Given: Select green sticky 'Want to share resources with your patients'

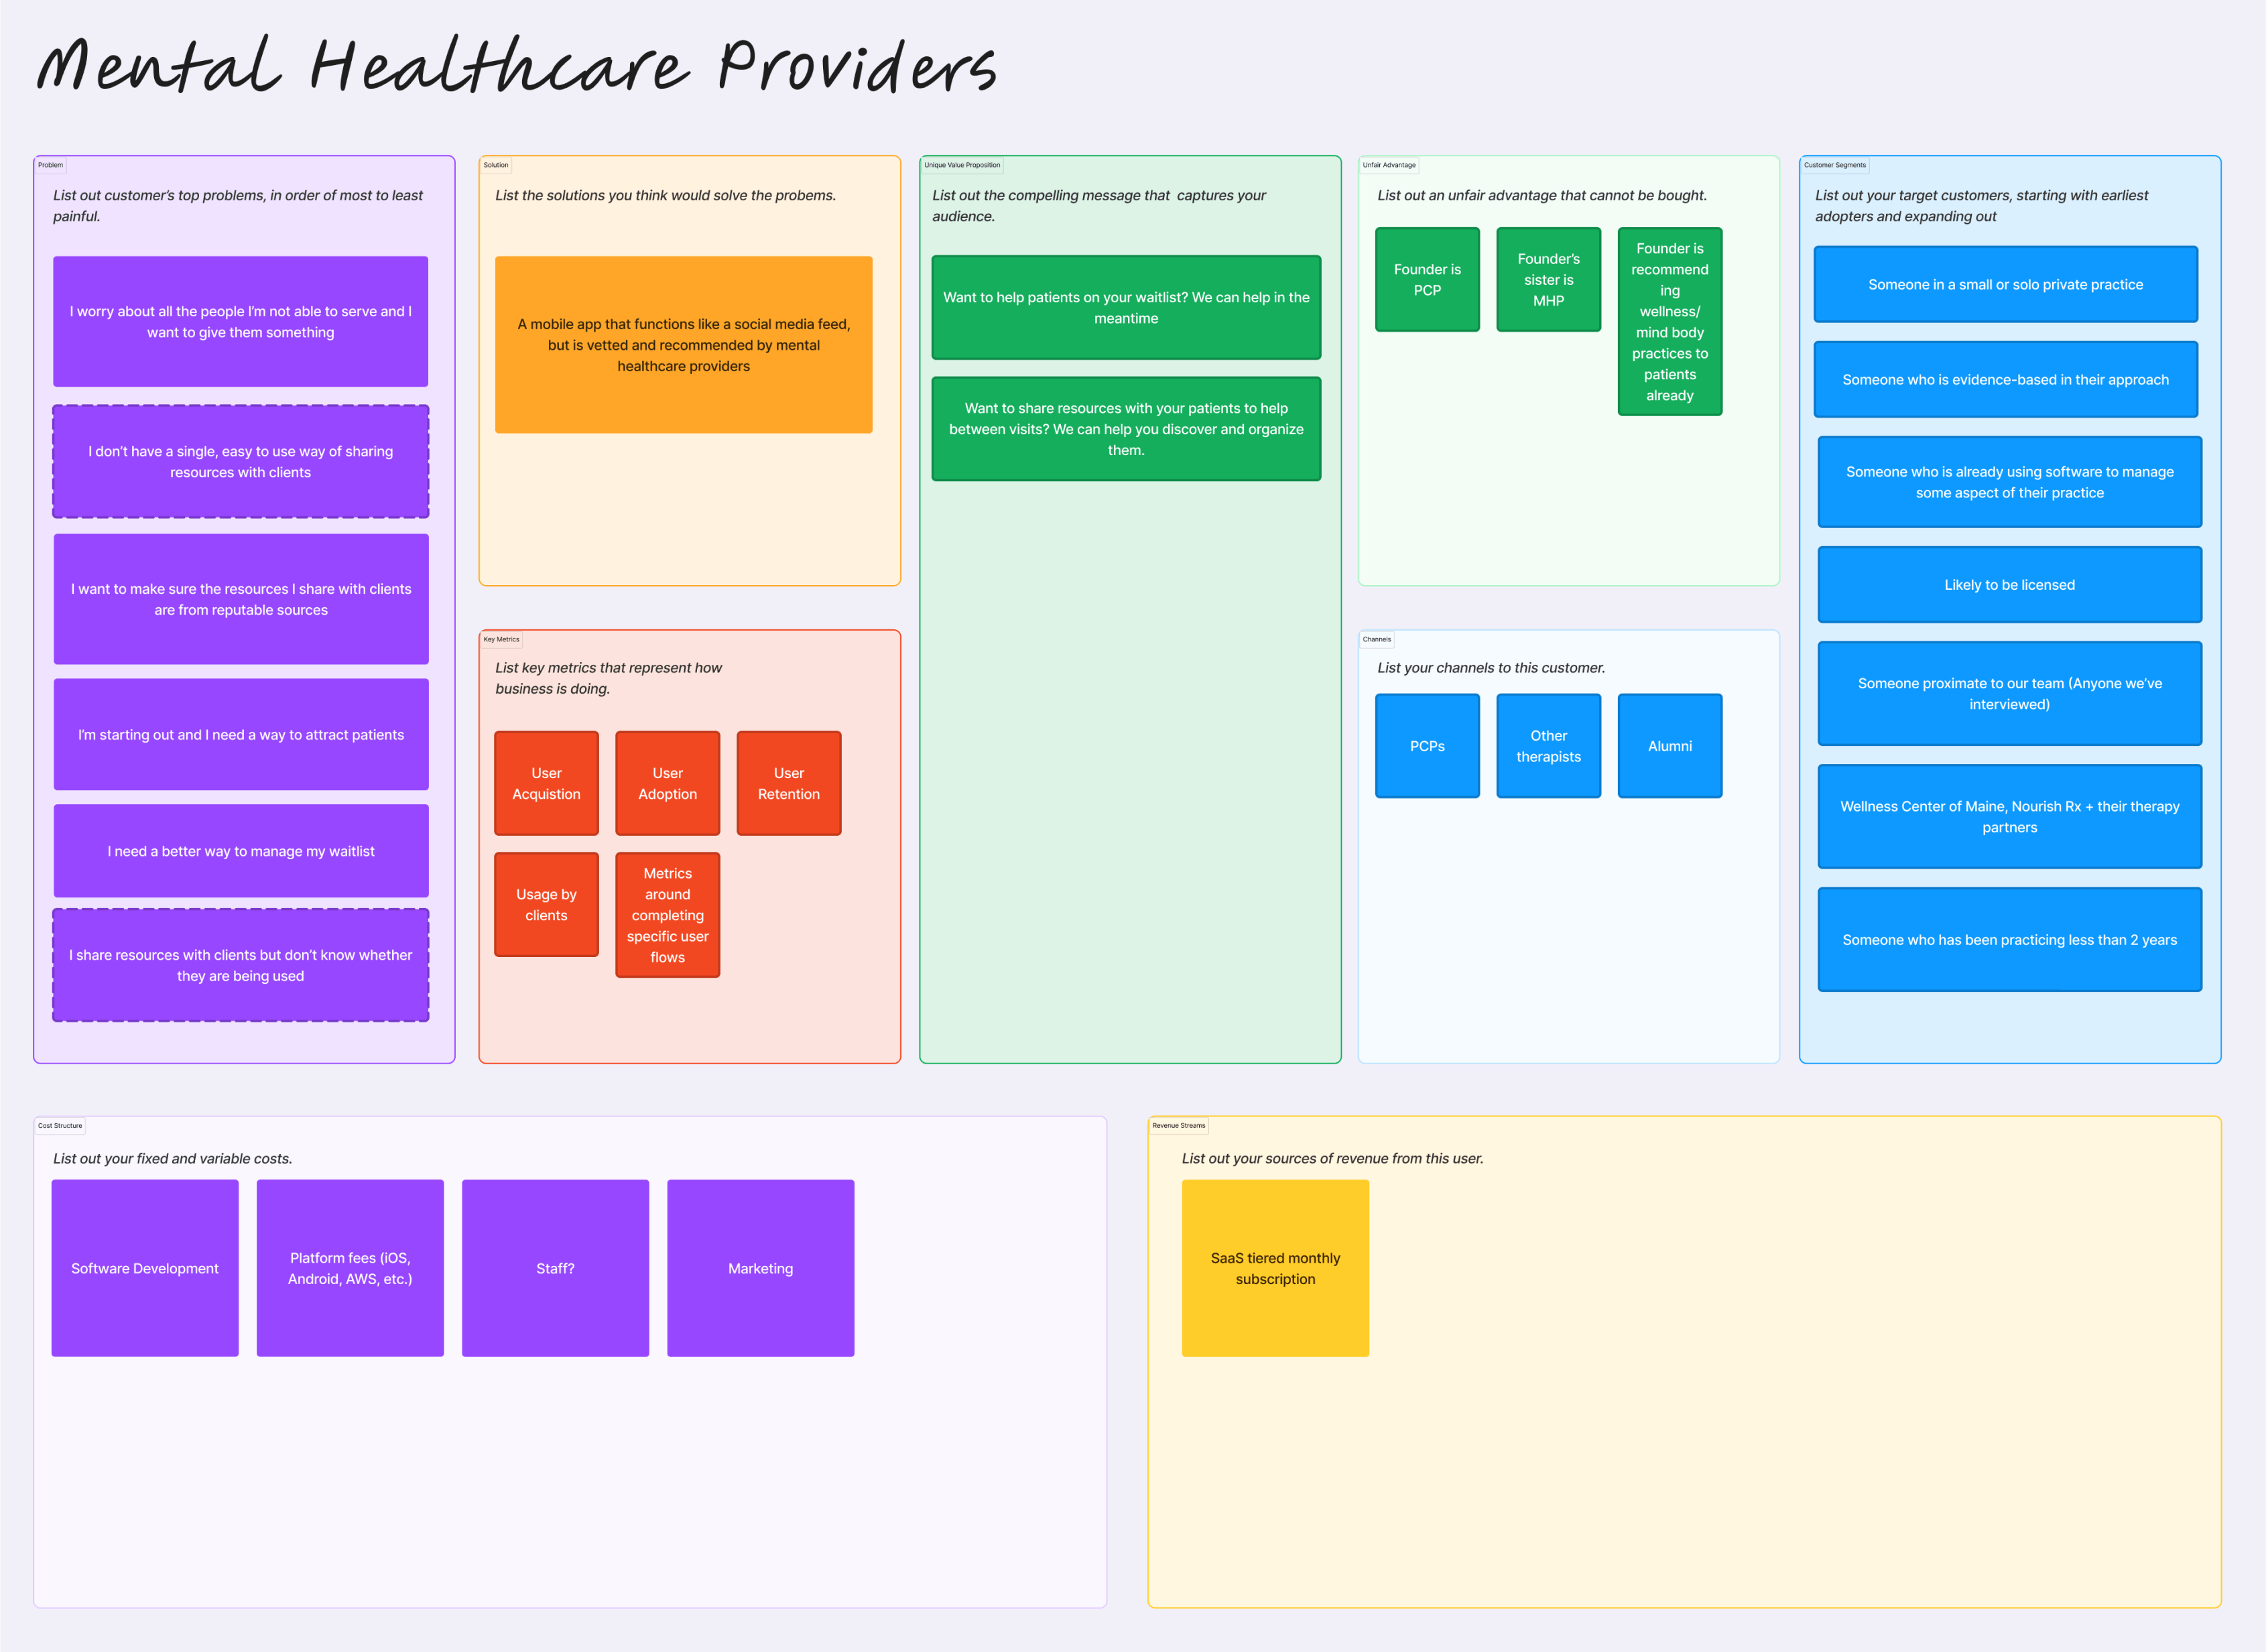Looking at the screenshot, I should (1126, 429).
